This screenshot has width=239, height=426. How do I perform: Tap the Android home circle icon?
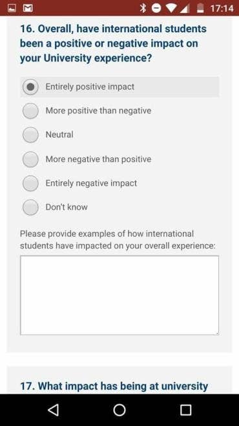119,410
